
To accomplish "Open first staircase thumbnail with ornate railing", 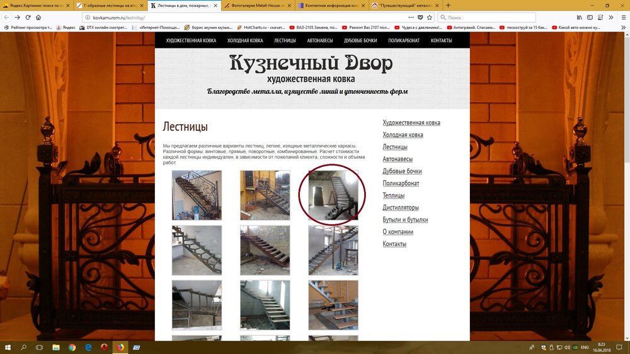I will (x=197, y=195).
